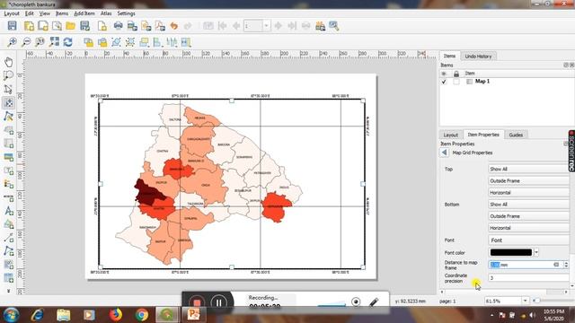
Task: Switch to the Guides tab
Action: click(516, 135)
